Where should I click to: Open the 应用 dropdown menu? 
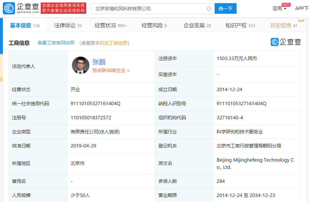click(x=279, y=8)
